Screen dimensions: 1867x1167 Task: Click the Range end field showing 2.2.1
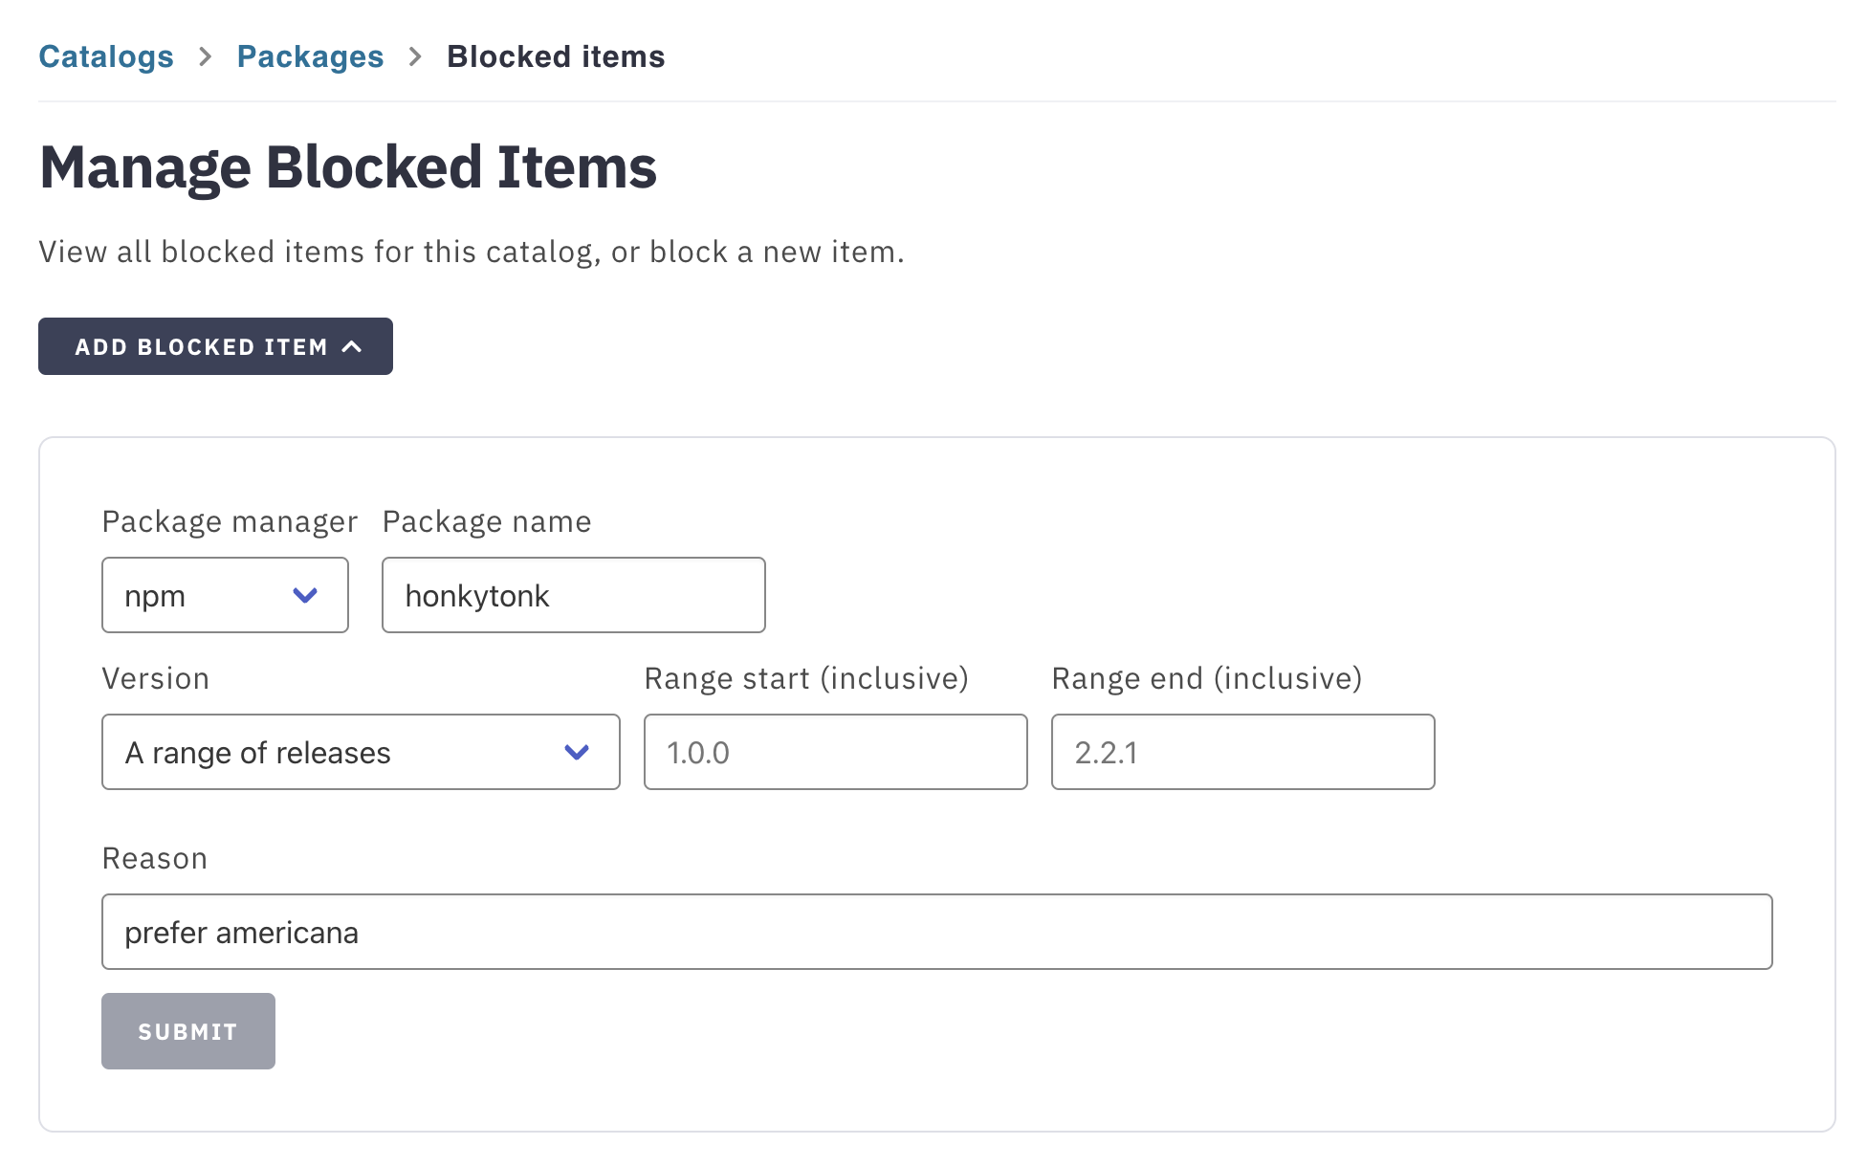coord(1241,752)
